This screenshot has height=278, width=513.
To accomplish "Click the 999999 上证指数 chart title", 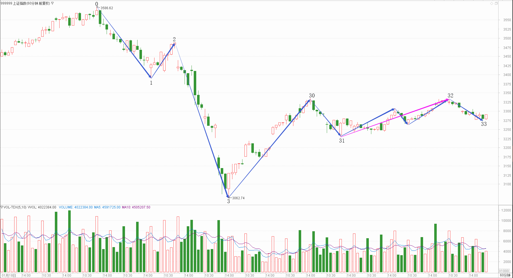I will click(x=25, y=3).
